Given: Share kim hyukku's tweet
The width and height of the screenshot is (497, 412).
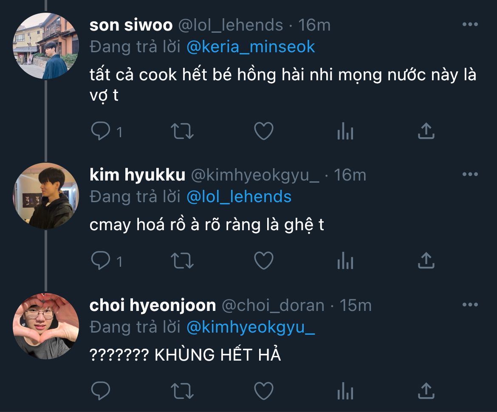Looking at the screenshot, I should coord(426,260).
